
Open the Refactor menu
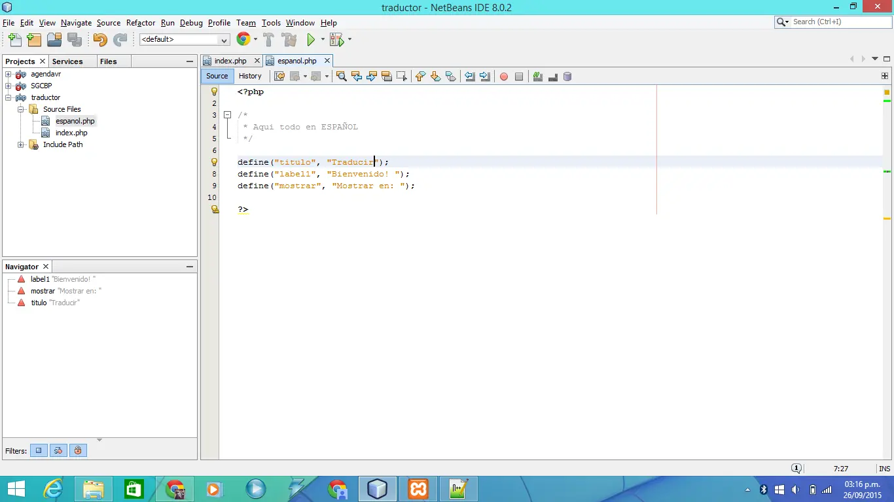(140, 22)
